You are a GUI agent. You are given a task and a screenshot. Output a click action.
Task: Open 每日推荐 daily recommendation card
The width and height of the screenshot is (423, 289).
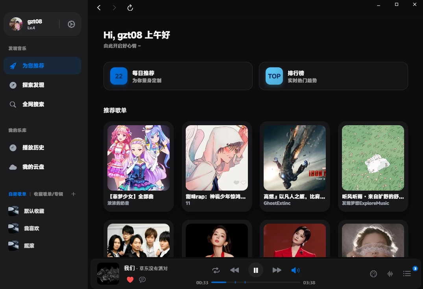coord(178,76)
